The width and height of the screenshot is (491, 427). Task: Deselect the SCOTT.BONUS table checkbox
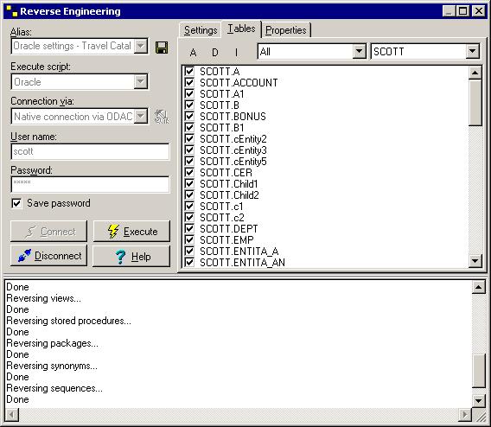pos(189,116)
